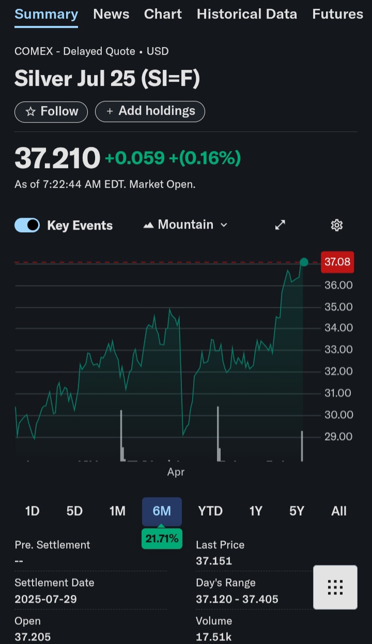Select the YTD time range
This screenshot has height=644, width=372.
(x=210, y=511)
